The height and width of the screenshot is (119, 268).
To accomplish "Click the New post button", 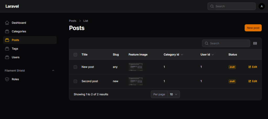I will click(253, 28).
